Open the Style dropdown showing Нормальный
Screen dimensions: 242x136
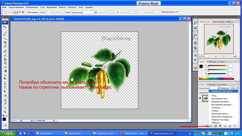click(84, 12)
